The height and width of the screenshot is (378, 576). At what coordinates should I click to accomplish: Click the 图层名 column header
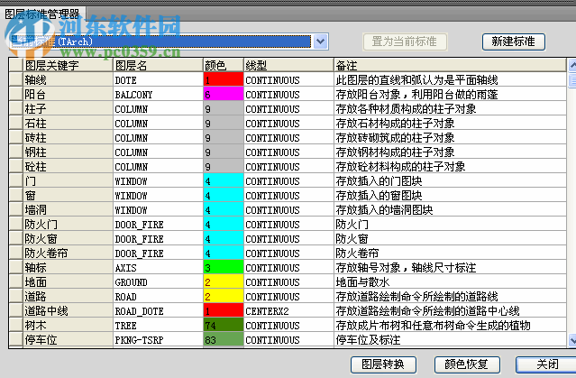click(x=158, y=65)
